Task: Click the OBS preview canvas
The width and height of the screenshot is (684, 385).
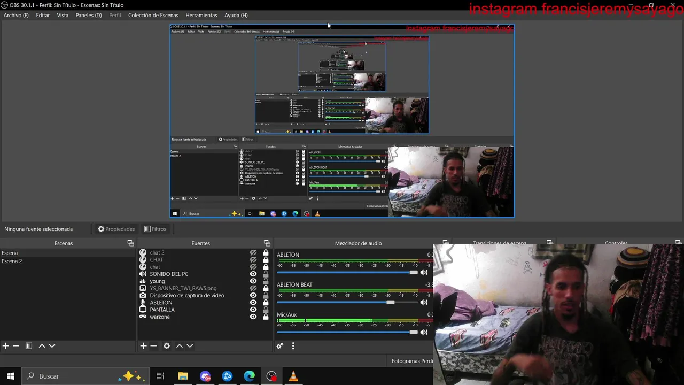Action: coord(342,121)
